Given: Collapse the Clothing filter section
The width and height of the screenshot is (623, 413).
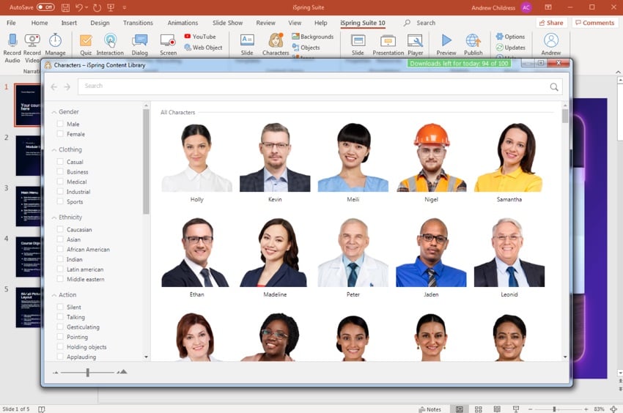Looking at the screenshot, I should 54,150.
